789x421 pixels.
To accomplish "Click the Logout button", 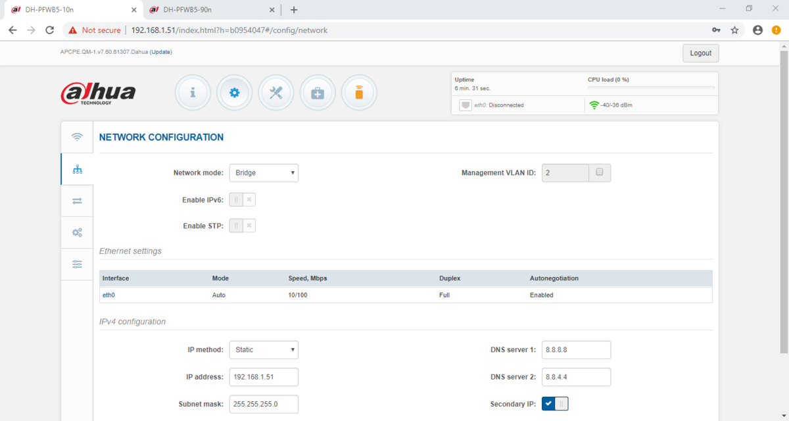I will pos(700,53).
